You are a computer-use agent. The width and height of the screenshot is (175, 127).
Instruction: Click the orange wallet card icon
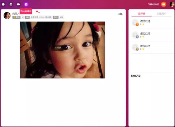pyautogui.click(x=164, y=4)
